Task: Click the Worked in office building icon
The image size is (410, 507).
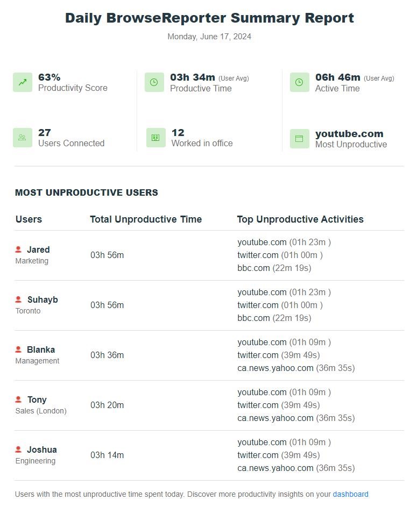Action: [155, 138]
